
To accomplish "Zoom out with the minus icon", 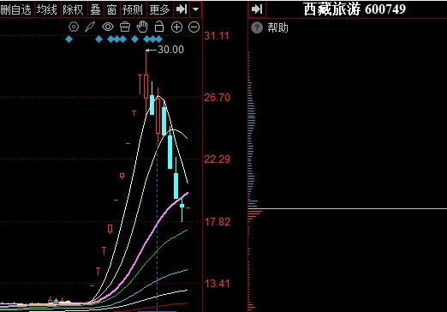I will point(194,27).
